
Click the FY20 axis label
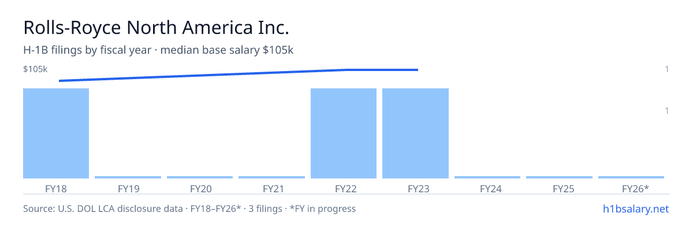(x=200, y=188)
